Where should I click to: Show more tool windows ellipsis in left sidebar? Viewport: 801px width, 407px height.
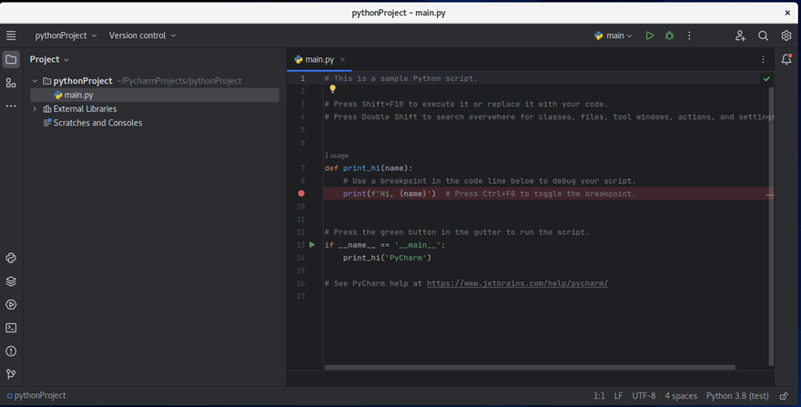11,106
